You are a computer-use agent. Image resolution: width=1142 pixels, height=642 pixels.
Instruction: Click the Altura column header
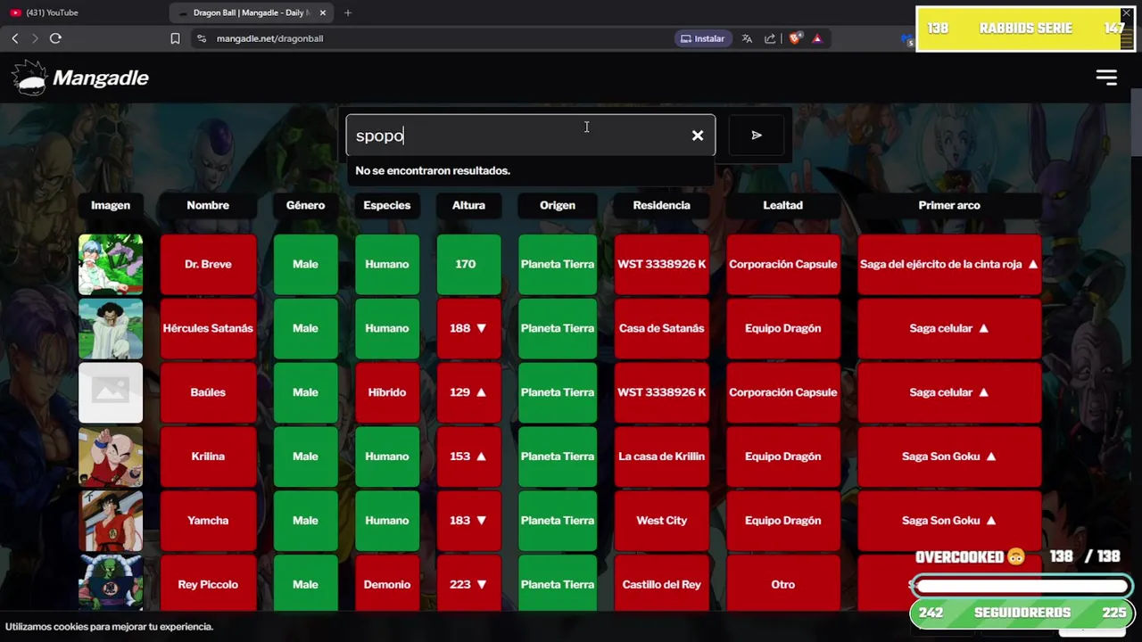click(468, 205)
